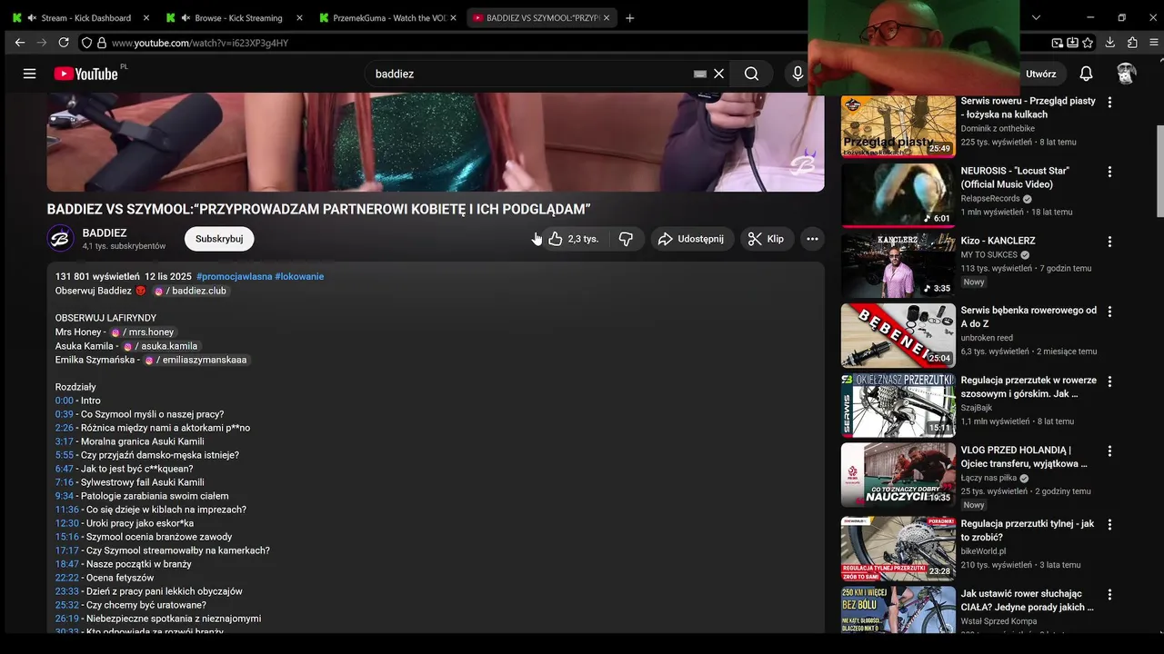Screen dimensions: 1164x654
Task: Jump to timestamp 15:16 chapter
Action: [66, 537]
